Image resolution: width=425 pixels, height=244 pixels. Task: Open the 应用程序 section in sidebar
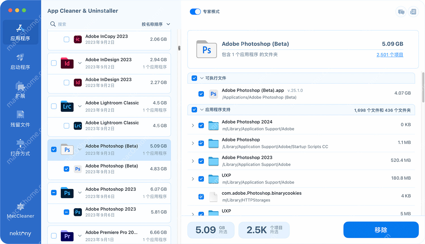pyautogui.click(x=20, y=32)
